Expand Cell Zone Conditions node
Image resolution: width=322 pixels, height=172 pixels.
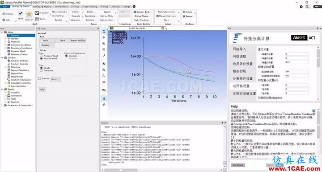click(5, 45)
